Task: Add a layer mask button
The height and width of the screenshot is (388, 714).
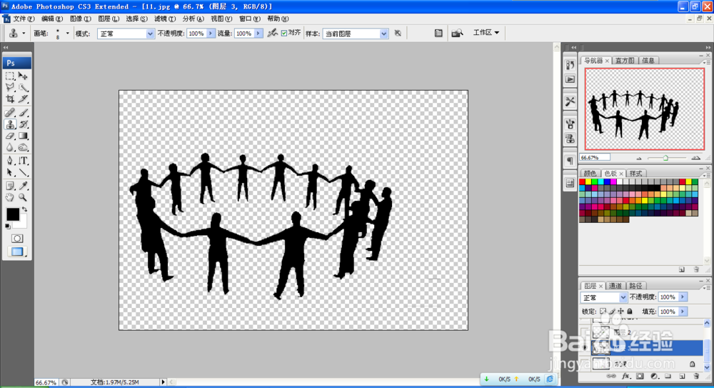Action: [640, 377]
